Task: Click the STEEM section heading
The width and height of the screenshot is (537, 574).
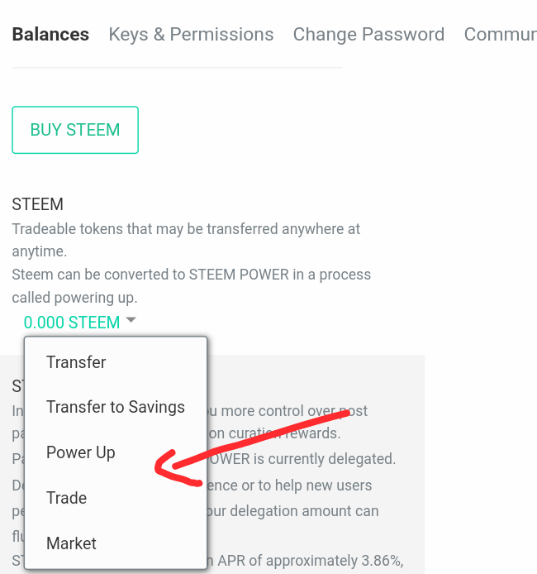Action: coord(37,204)
